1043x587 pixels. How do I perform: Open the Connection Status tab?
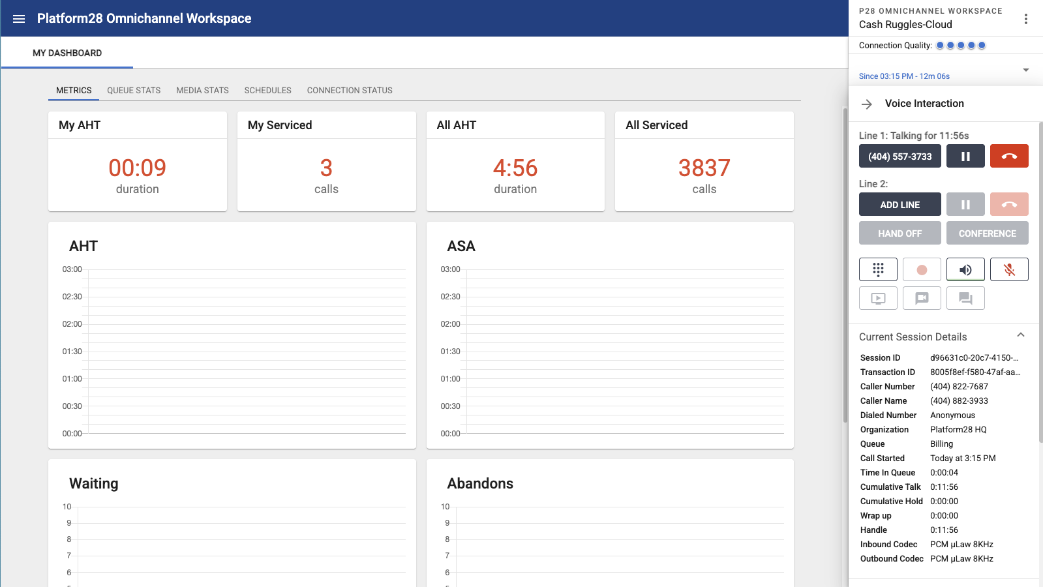[x=350, y=91]
